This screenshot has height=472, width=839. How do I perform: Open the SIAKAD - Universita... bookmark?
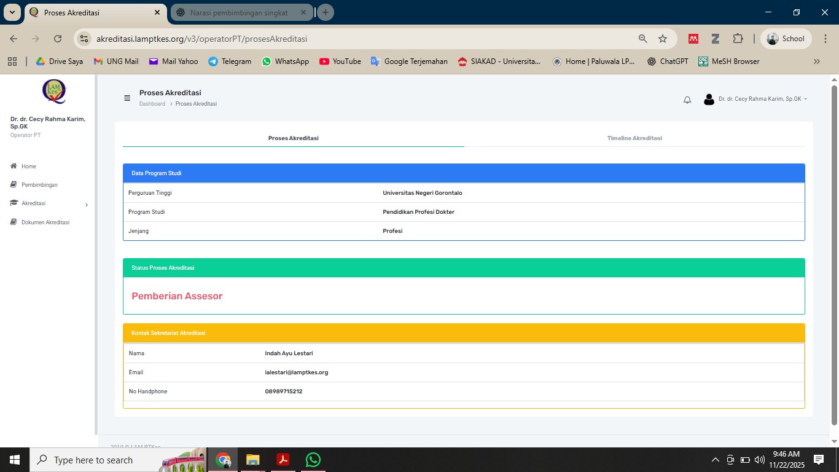(499, 61)
